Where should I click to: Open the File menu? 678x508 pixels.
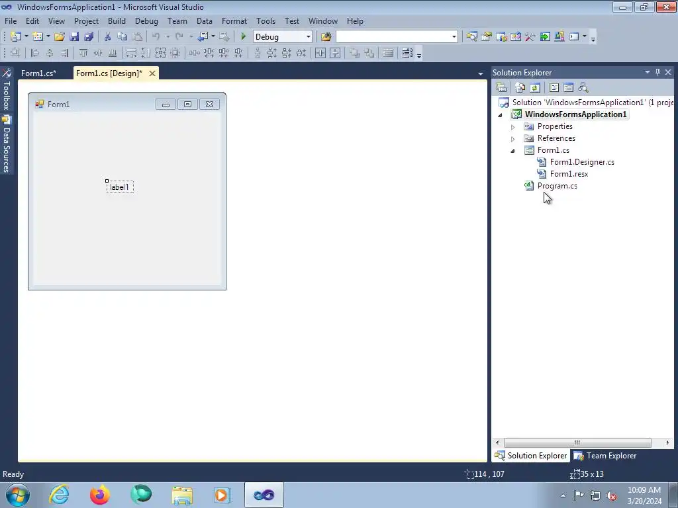click(11, 21)
